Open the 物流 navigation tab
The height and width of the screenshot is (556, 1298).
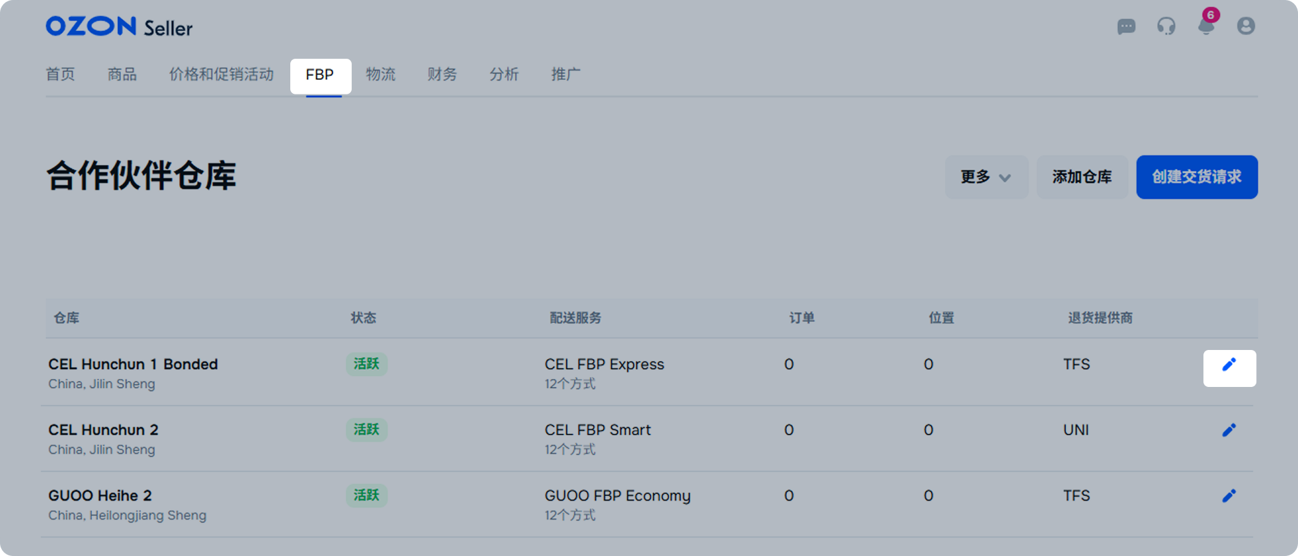click(381, 75)
